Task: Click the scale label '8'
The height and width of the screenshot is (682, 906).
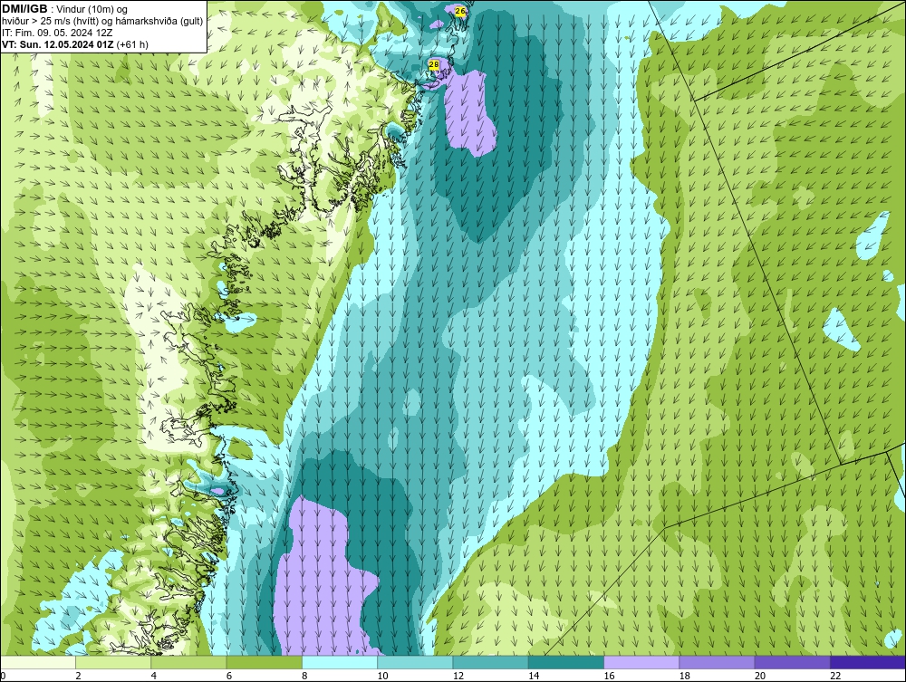Action: tap(304, 677)
